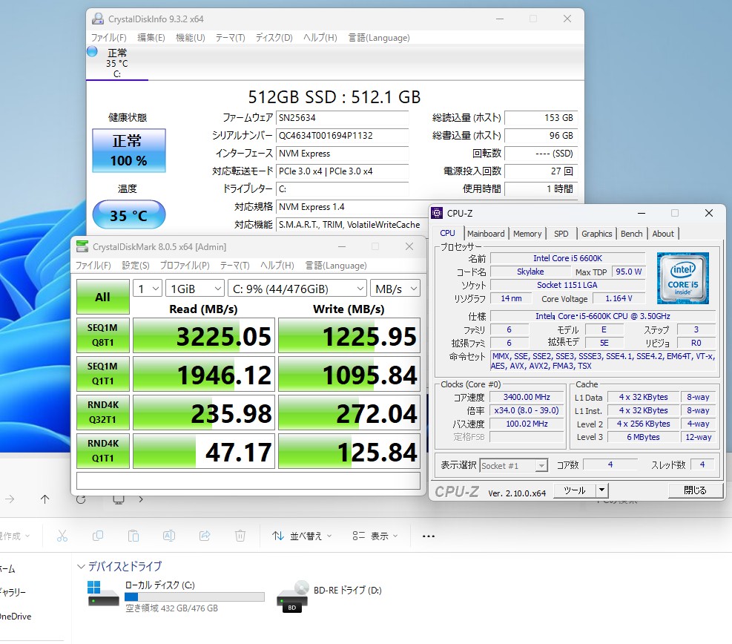Open プロファイル(P) menu in CrystalDiskMark
Viewport: 732px width, 644px height.
[x=185, y=266]
